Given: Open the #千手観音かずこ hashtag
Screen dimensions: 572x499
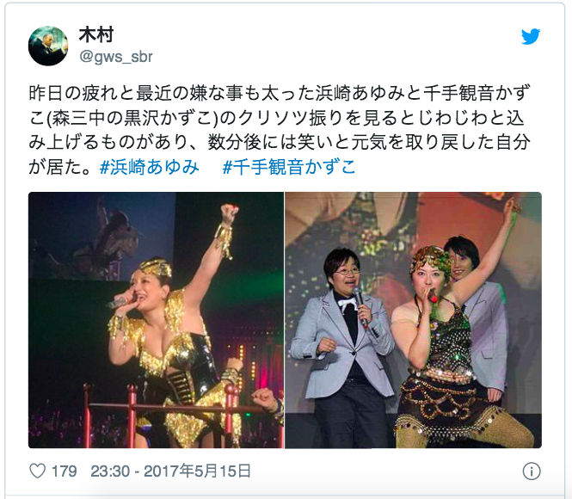Looking at the screenshot, I should click(x=288, y=168).
